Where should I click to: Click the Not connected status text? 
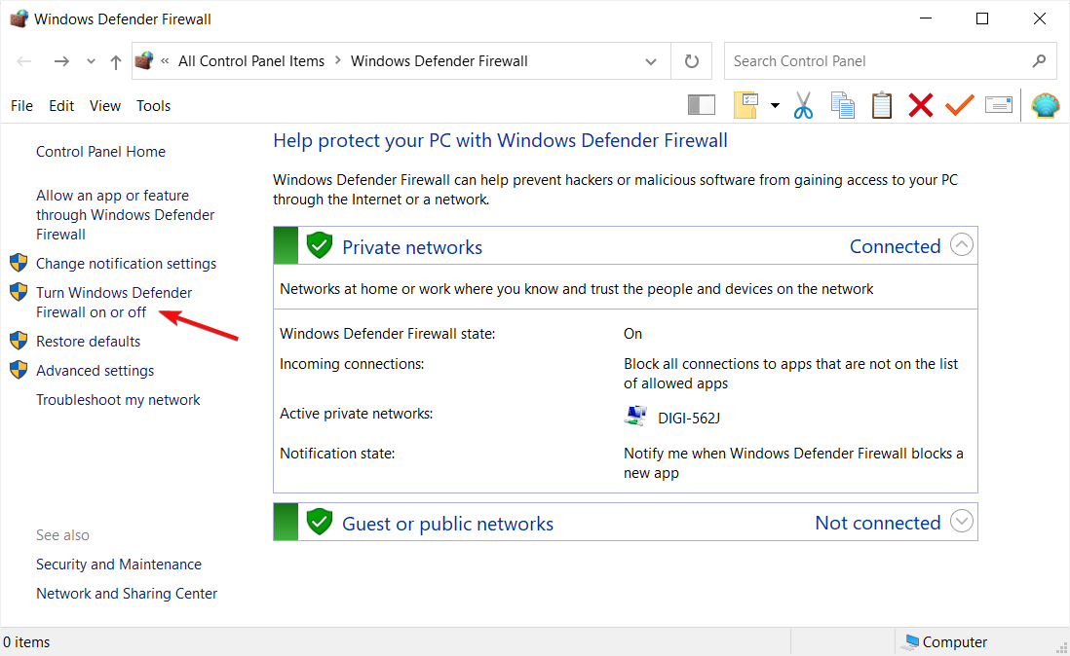pyautogui.click(x=878, y=524)
